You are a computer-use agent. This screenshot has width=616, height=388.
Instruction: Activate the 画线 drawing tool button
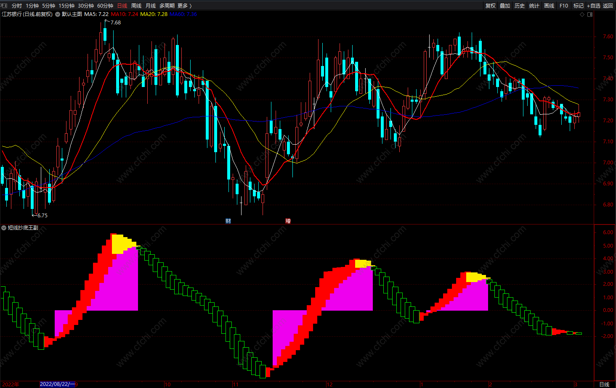point(549,5)
